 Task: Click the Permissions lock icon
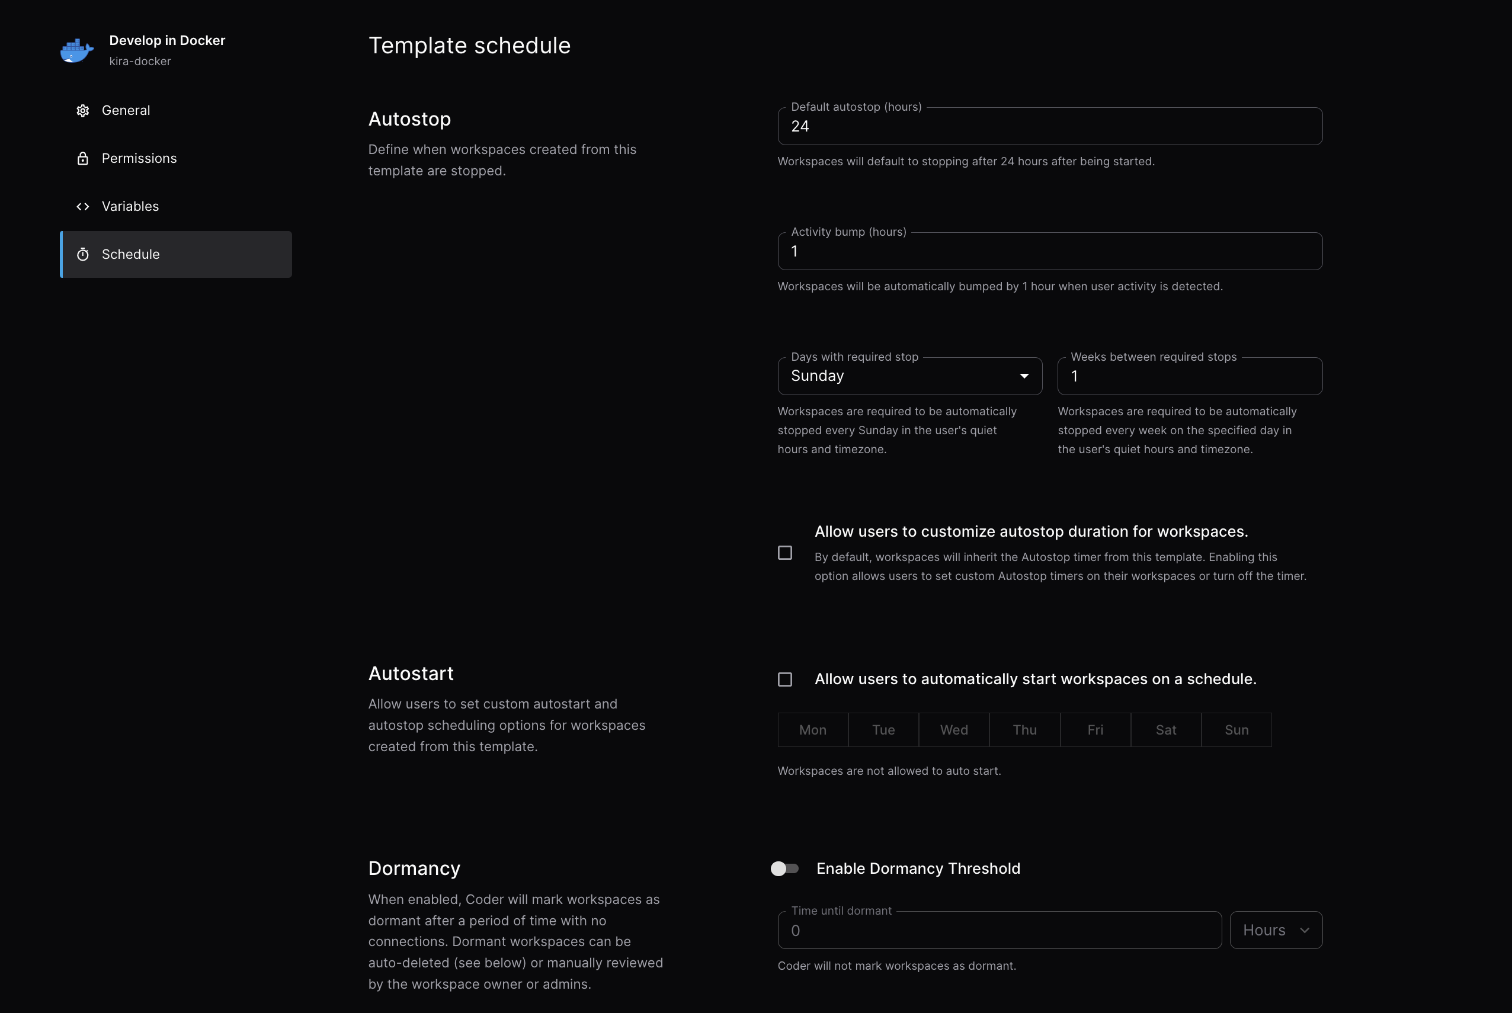tap(83, 158)
